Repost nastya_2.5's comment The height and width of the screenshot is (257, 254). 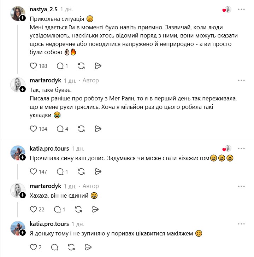point(81,66)
